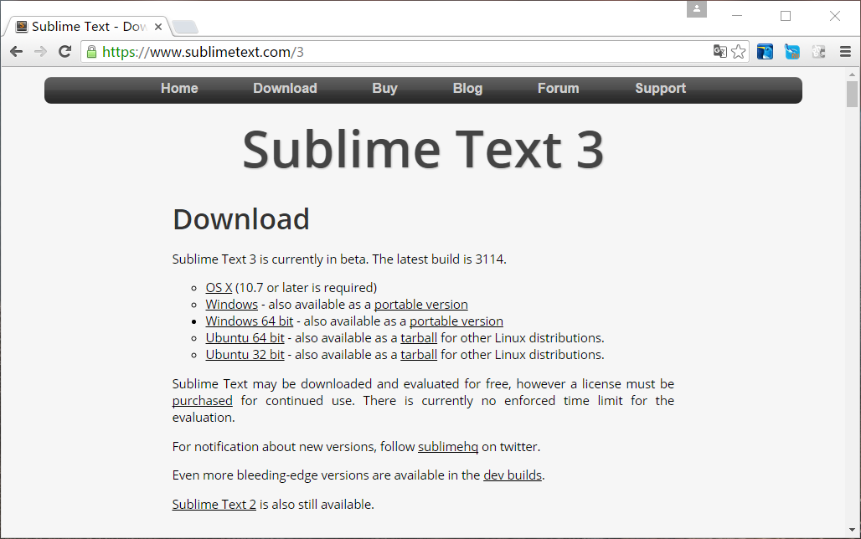The height and width of the screenshot is (539, 861).
Task: Open tarball link on the Ubuntu 32 bit row
Action: (x=419, y=355)
